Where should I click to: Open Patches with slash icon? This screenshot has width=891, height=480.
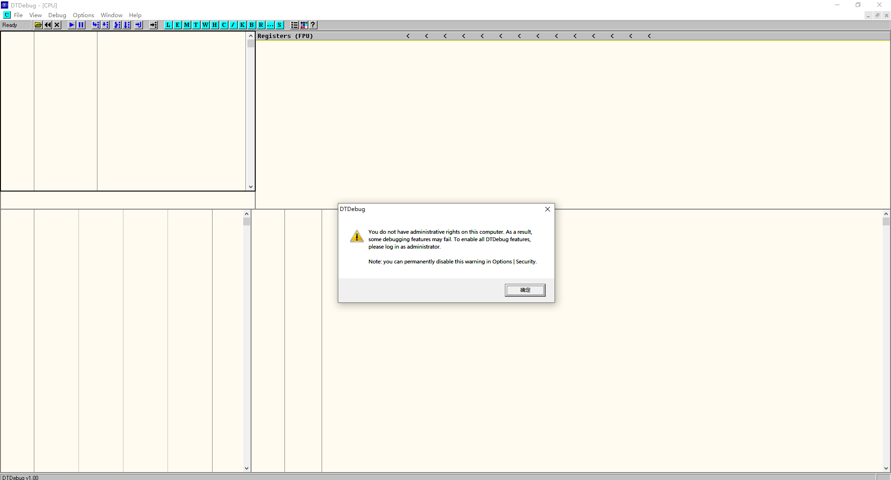pyautogui.click(x=233, y=25)
